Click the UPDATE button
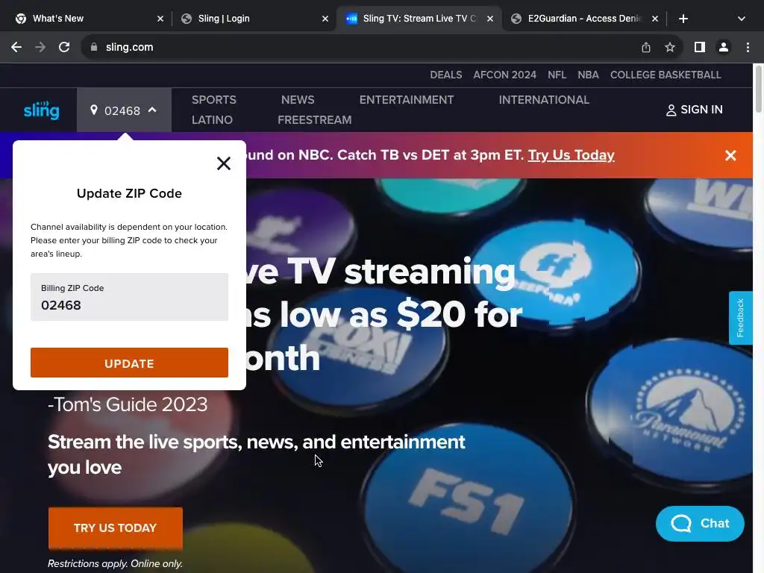Screen dimensions: 764x573 129,363
